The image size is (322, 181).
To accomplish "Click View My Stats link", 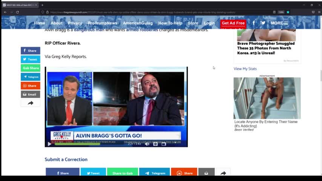I will (x=245, y=69).
